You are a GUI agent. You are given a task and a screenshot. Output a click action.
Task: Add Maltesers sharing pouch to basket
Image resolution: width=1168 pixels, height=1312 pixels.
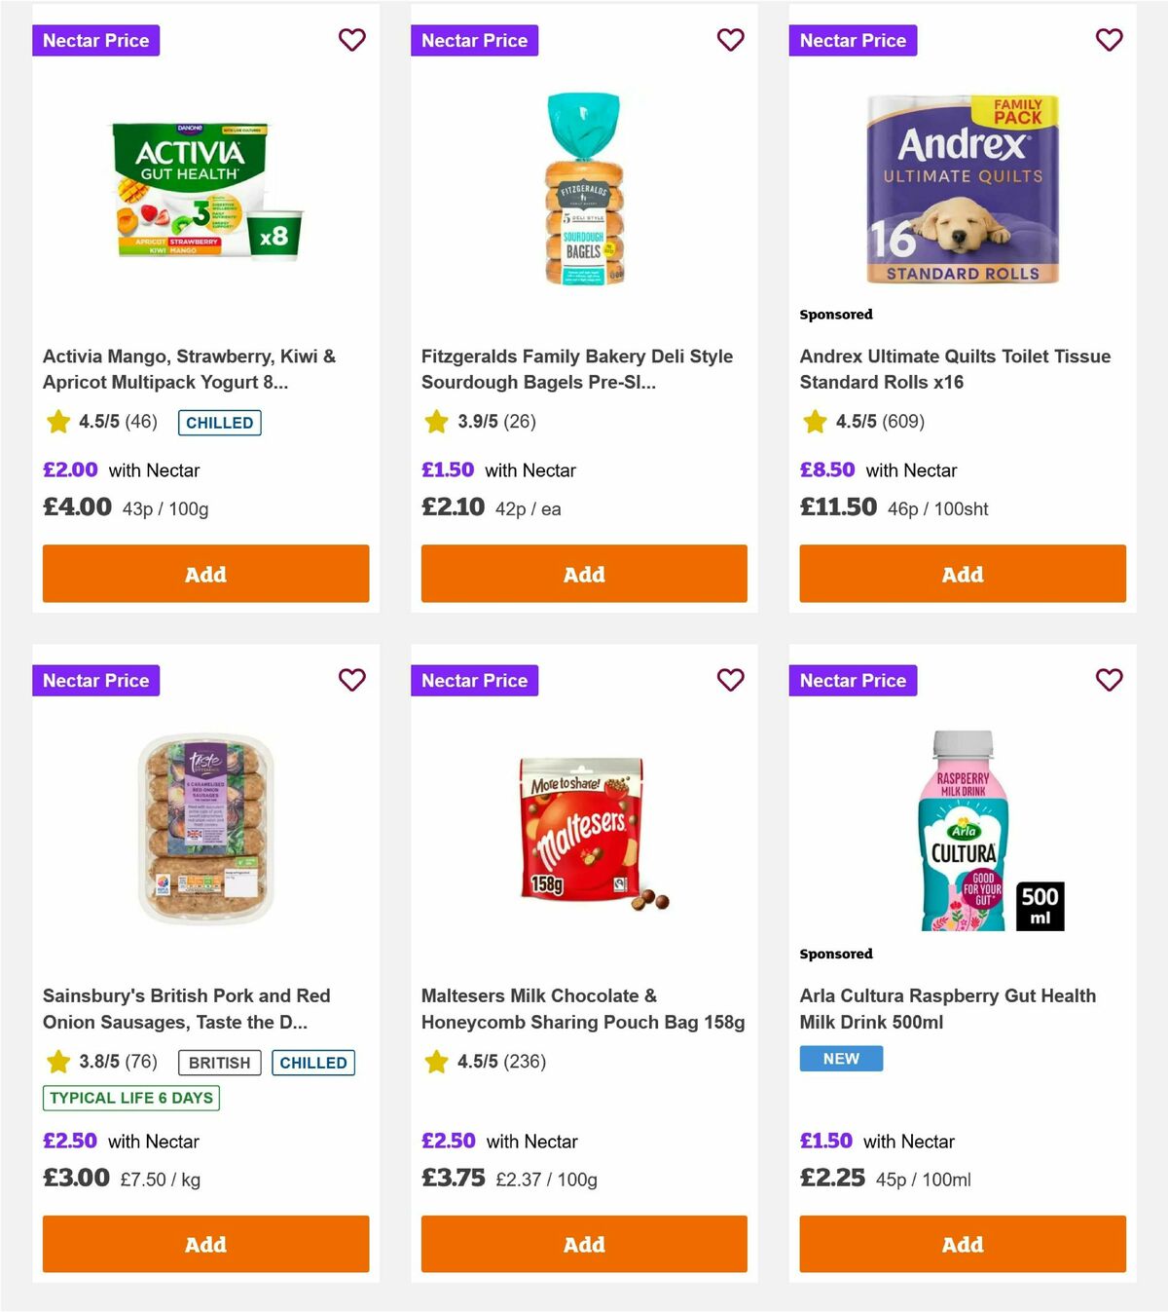583,1244
